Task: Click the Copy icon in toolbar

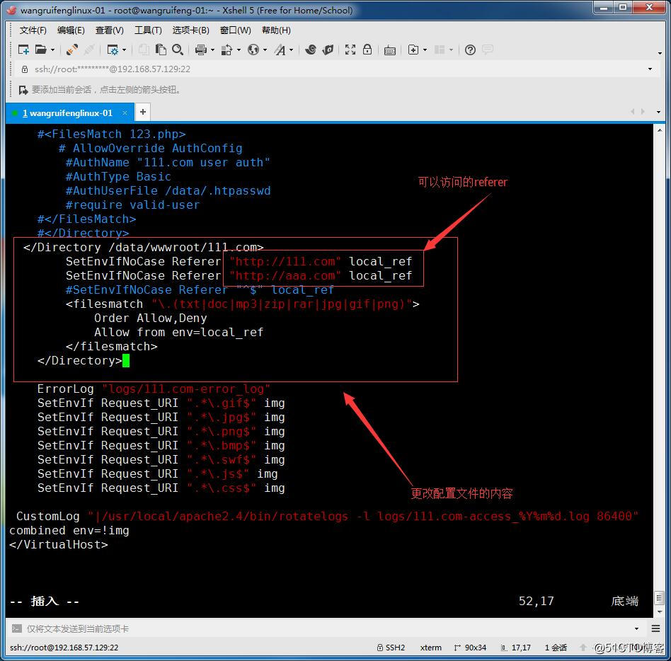Action: pos(144,50)
